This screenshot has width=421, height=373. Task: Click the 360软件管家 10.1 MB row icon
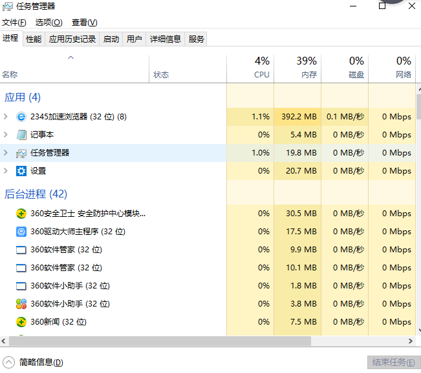(21, 268)
